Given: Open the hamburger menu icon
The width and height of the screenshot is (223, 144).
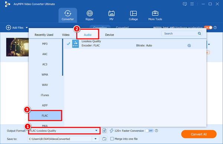Looking at the screenshot, I should [x=192, y=4].
